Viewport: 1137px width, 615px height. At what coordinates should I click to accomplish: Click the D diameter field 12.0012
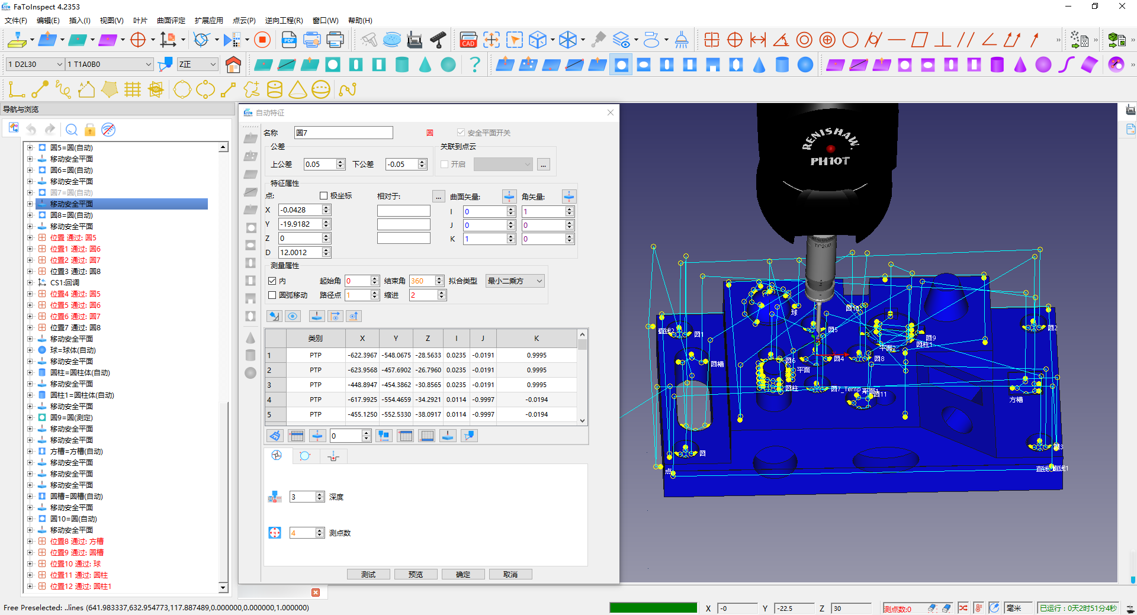coord(304,252)
